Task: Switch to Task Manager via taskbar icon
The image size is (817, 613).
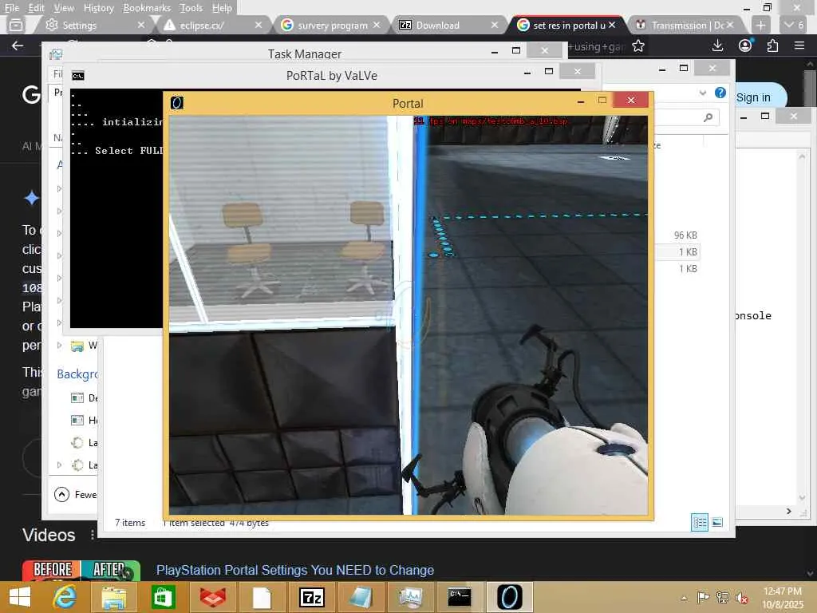Action: click(410, 597)
